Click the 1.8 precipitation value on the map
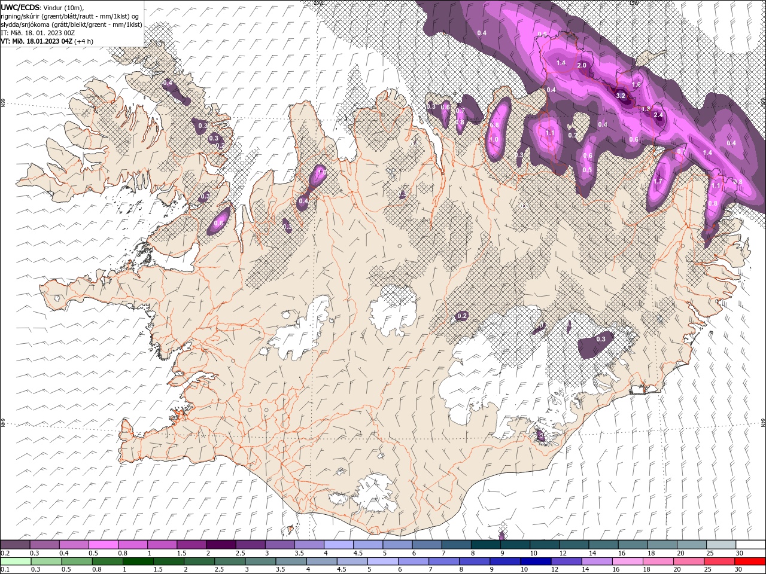 tap(646, 109)
